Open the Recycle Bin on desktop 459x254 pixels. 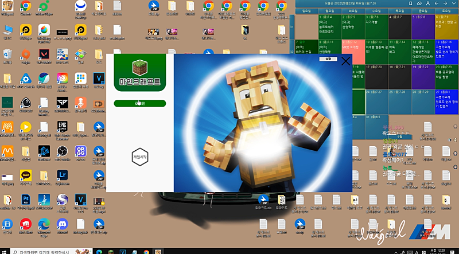point(7,54)
